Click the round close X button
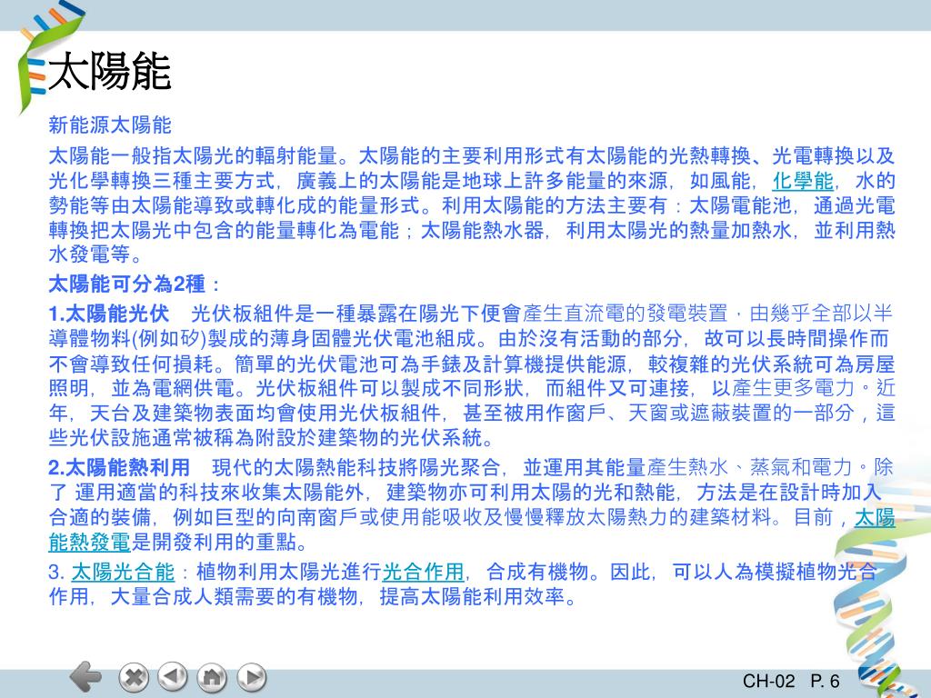Viewport: 931px width, 698px height. [133, 677]
